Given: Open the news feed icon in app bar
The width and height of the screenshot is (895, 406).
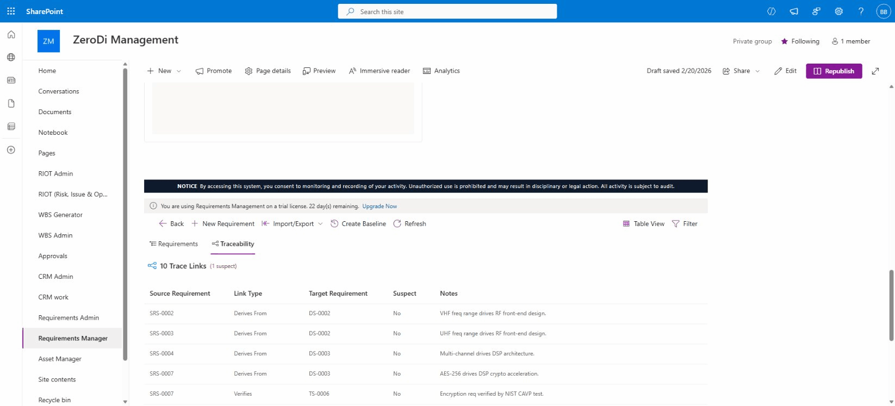Looking at the screenshot, I should (11, 80).
